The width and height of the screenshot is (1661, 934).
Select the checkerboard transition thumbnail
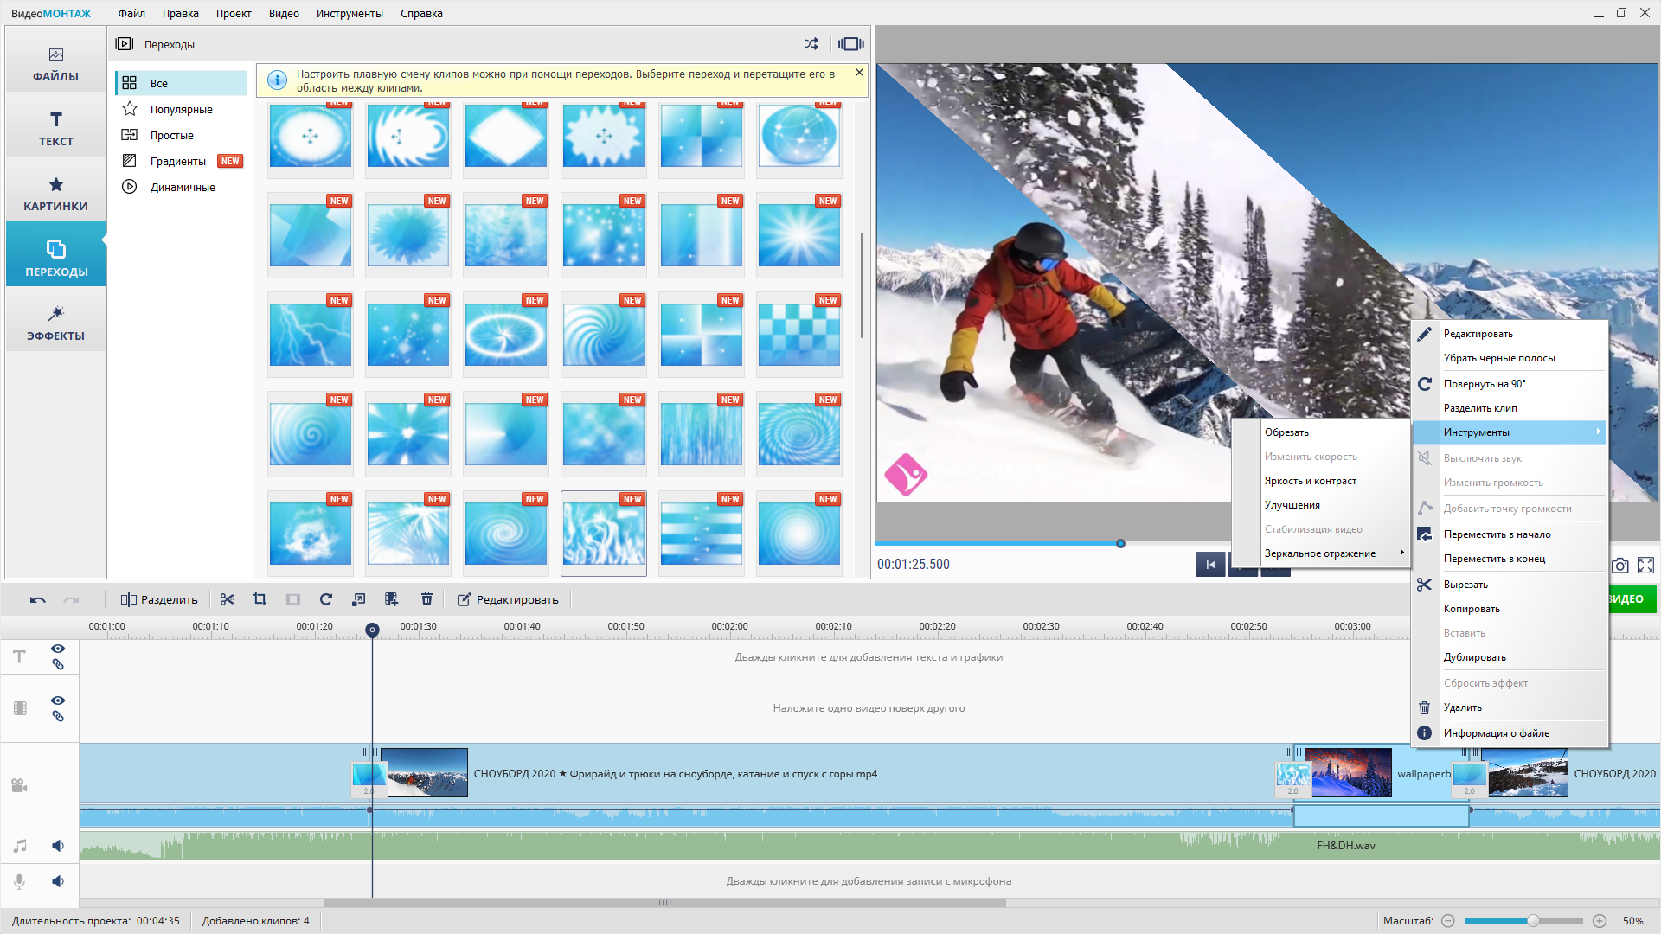799,334
